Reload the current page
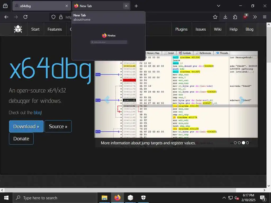The height and width of the screenshot is (203, 271). click(x=25, y=17)
